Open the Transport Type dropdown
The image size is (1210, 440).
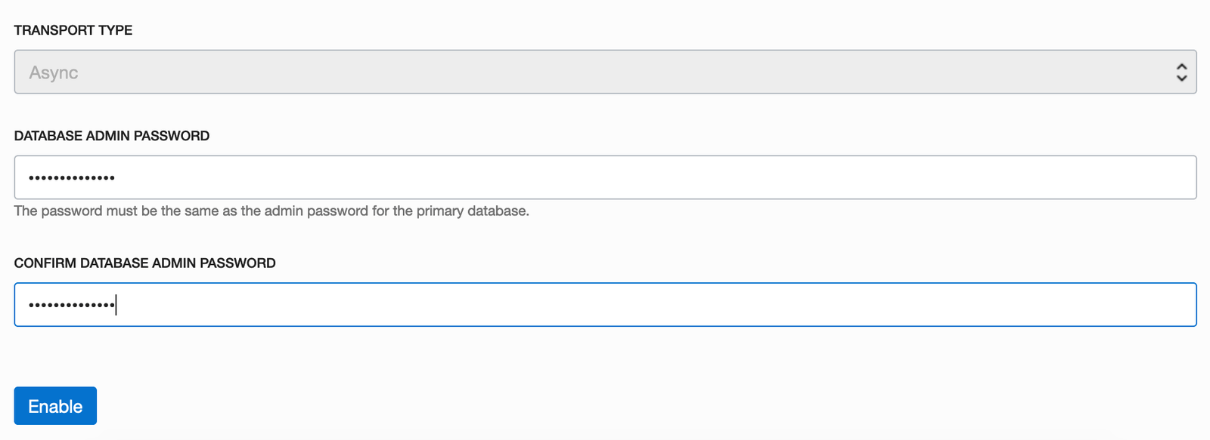pos(605,72)
